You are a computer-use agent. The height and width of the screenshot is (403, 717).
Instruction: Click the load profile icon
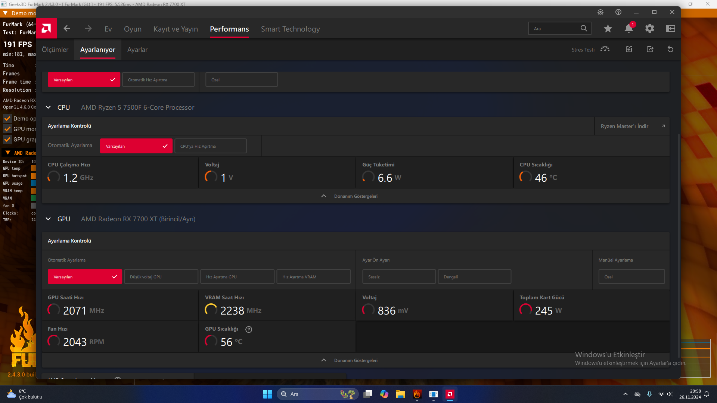coord(629,49)
